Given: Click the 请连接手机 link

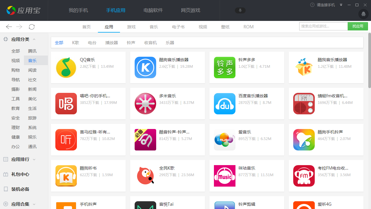Looking at the screenshot, I should [326, 5].
